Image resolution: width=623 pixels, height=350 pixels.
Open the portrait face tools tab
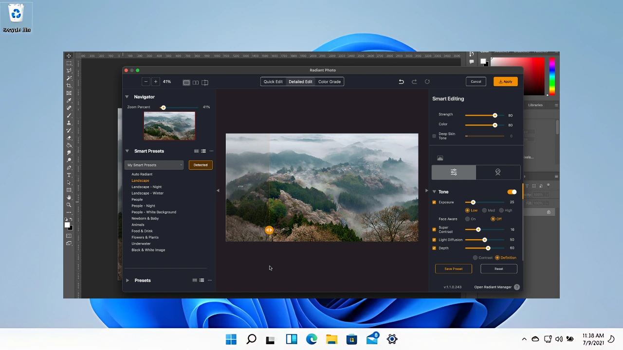point(498,172)
